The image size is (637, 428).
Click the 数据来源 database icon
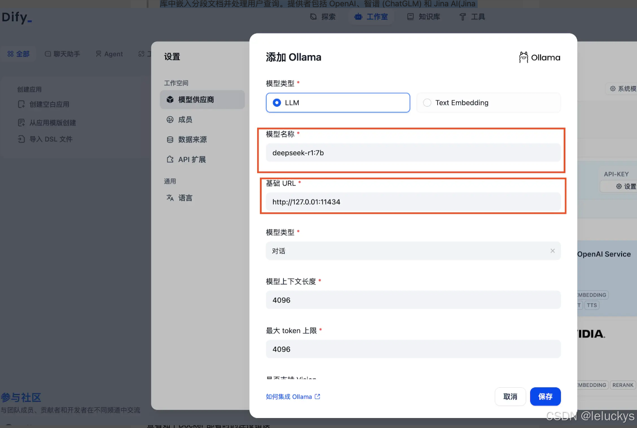click(170, 140)
